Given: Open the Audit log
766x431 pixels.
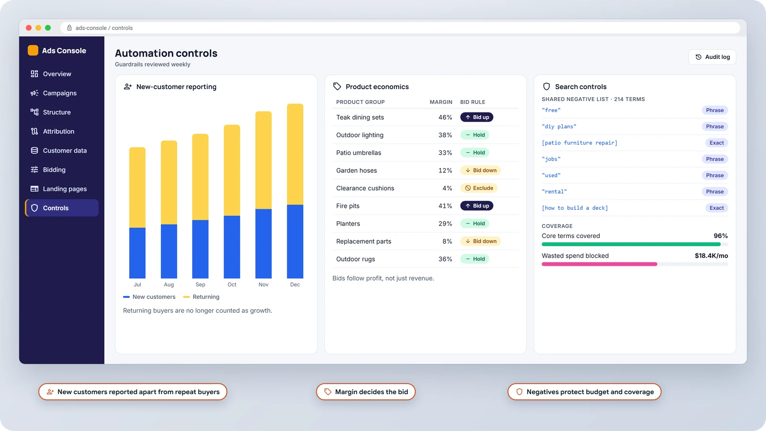Looking at the screenshot, I should click(x=712, y=57).
